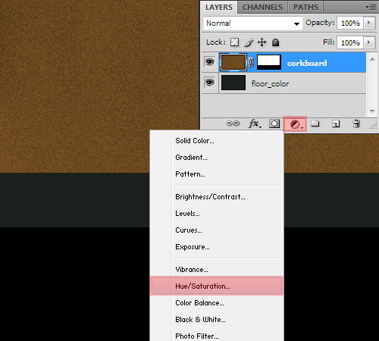Image resolution: width=379 pixels, height=341 pixels.
Task: Open the layer style fx menu
Action: pos(255,124)
